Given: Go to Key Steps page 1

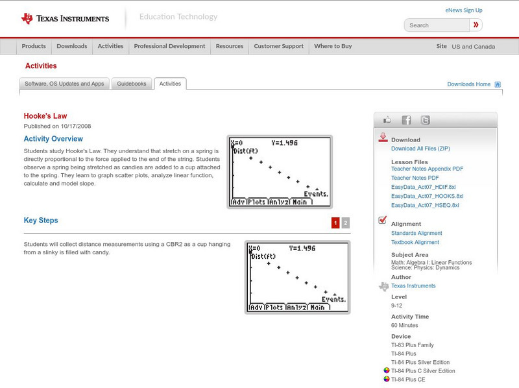Looking at the screenshot, I should pos(335,223).
